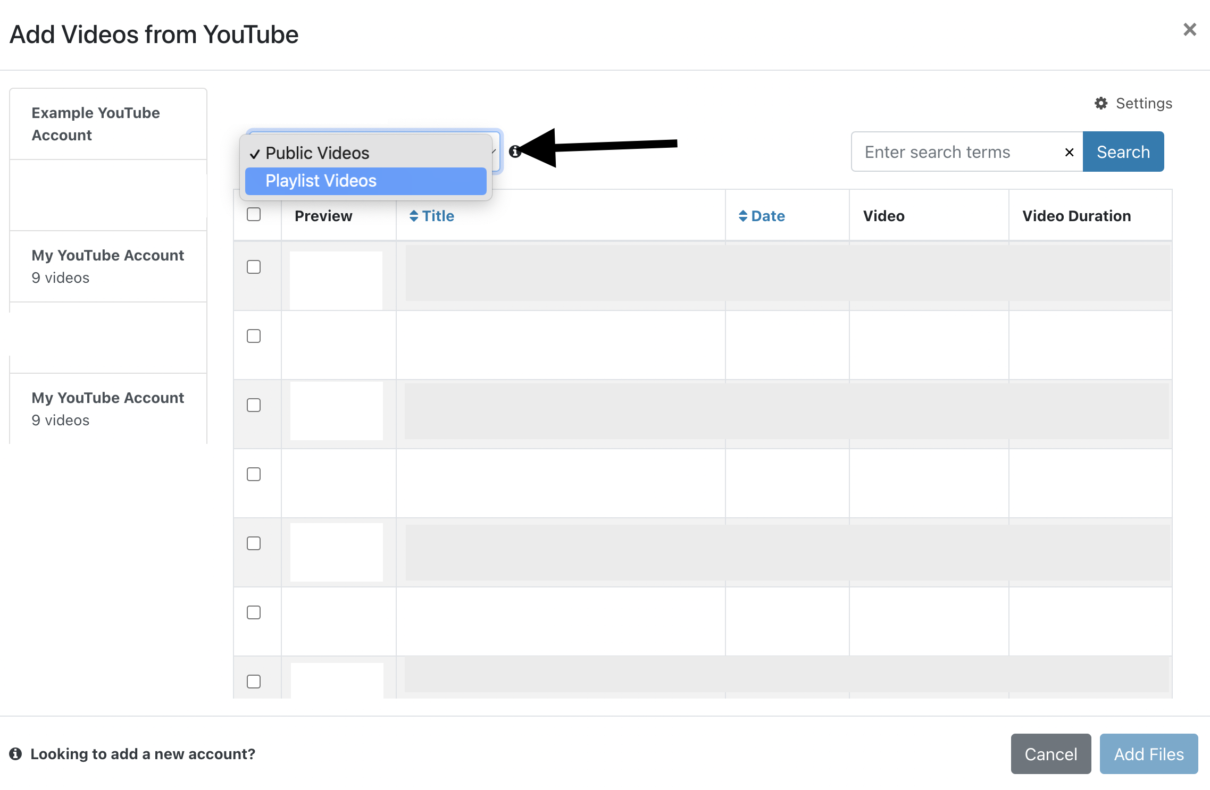Select the Example YouTube Account entry
Screen dimensions: 1210x790
[108, 124]
